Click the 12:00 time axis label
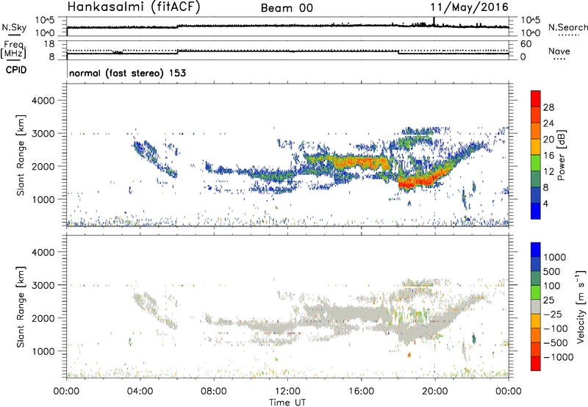Image resolution: width=588 pixels, height=407 pixels. coord(287,392)
